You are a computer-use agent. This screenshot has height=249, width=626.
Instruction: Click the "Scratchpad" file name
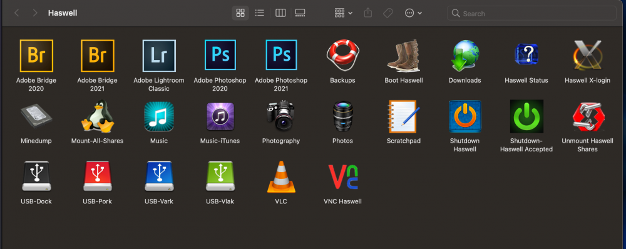pos(404,141)
